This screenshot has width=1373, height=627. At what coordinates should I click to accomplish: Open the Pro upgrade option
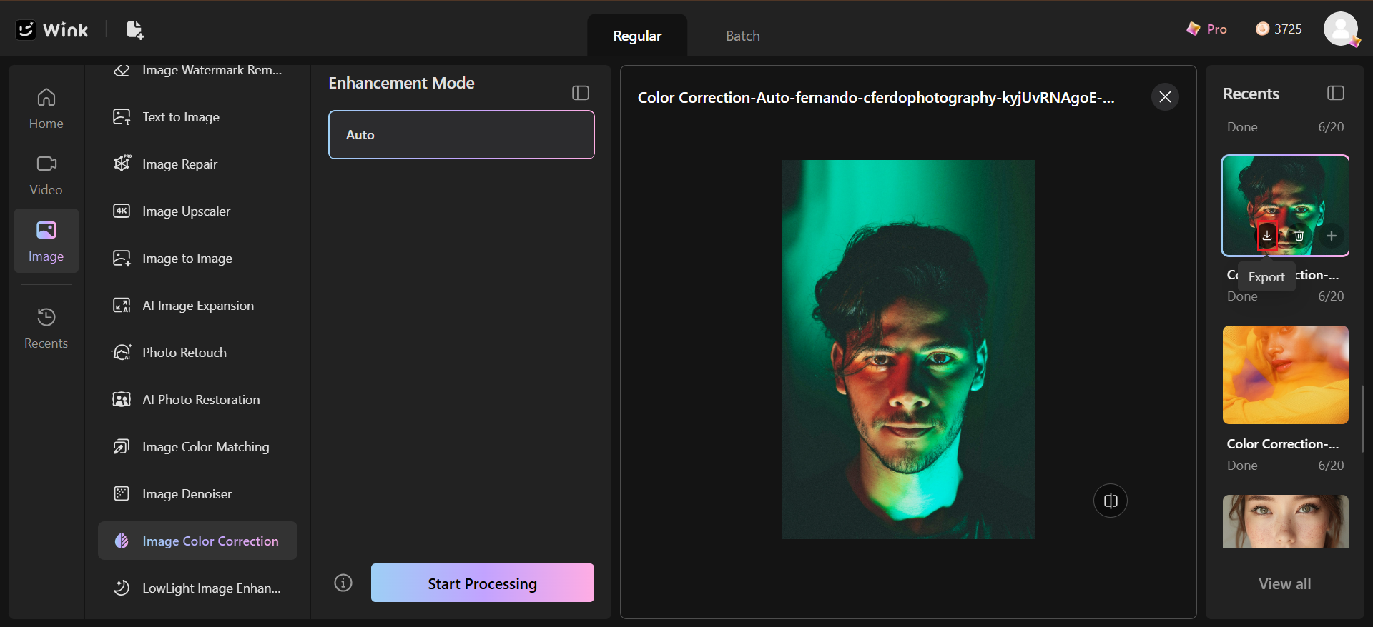click(1206, 29)
